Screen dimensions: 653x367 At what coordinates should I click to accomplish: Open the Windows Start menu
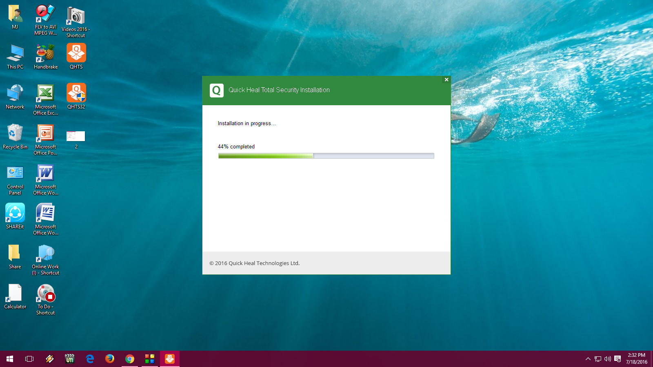10,359
